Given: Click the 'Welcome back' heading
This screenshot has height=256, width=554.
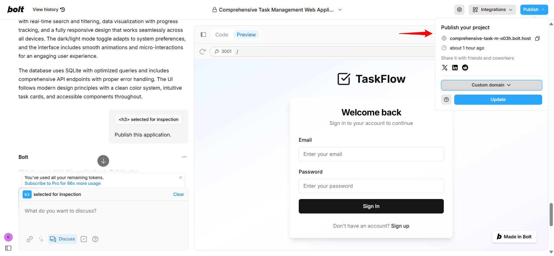Looking at the screenshot, I should pos(371,112).
